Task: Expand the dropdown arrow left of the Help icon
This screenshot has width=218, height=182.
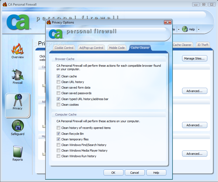Action: 179,29
